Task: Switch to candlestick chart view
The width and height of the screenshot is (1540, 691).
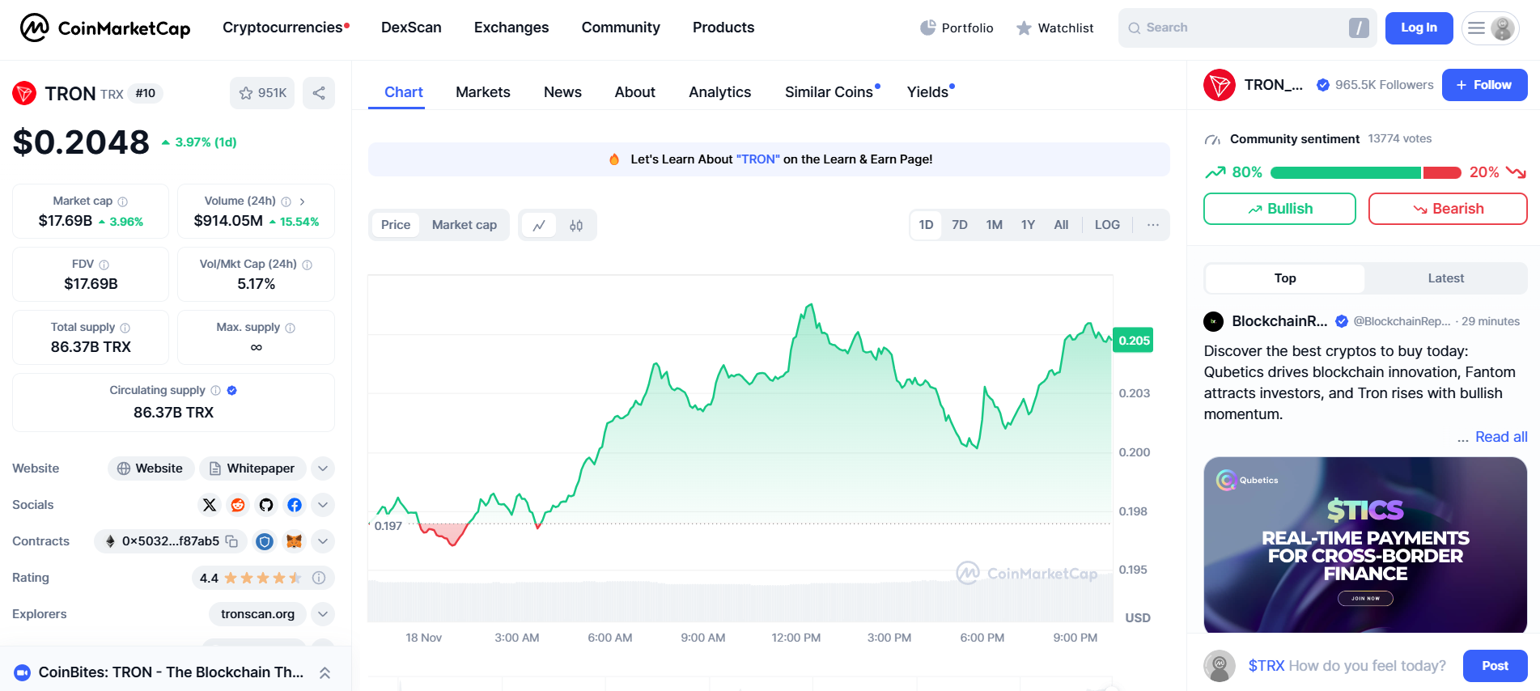Action: tap(575, 225)
